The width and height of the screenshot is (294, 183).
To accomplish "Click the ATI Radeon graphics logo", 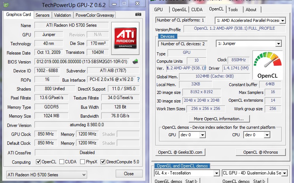I will click(x=125, y=38).
